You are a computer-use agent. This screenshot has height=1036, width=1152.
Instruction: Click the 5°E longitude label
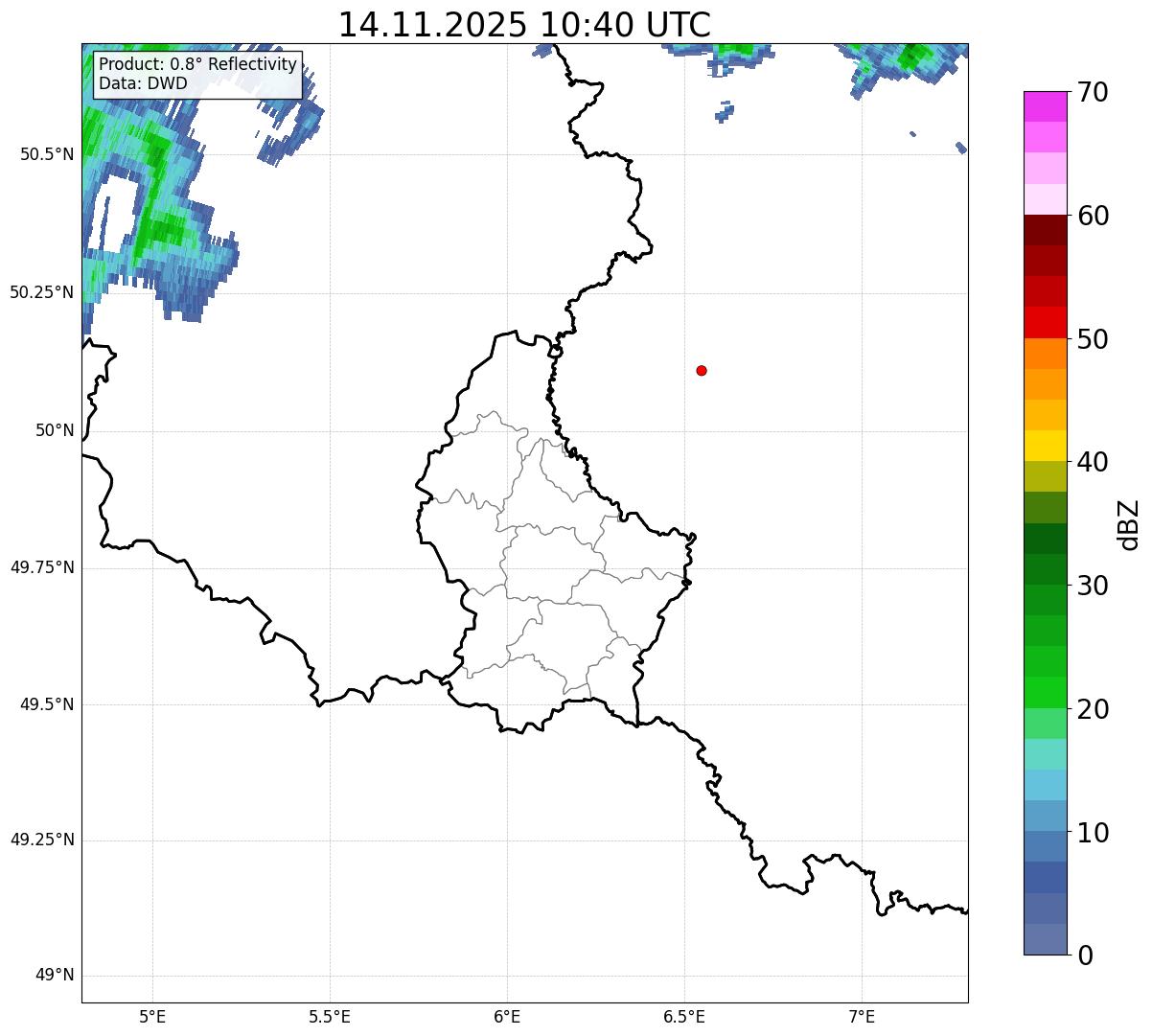[x=152, y=1016]
